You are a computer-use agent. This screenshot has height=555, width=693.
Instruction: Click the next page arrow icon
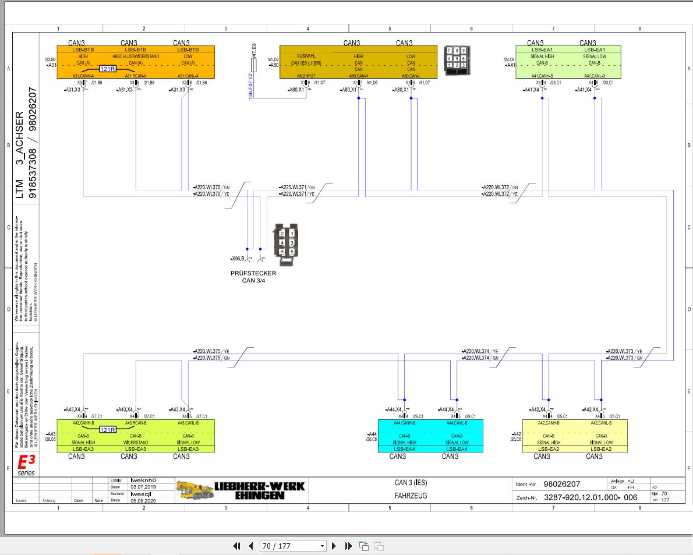click(x=334, y=546)
